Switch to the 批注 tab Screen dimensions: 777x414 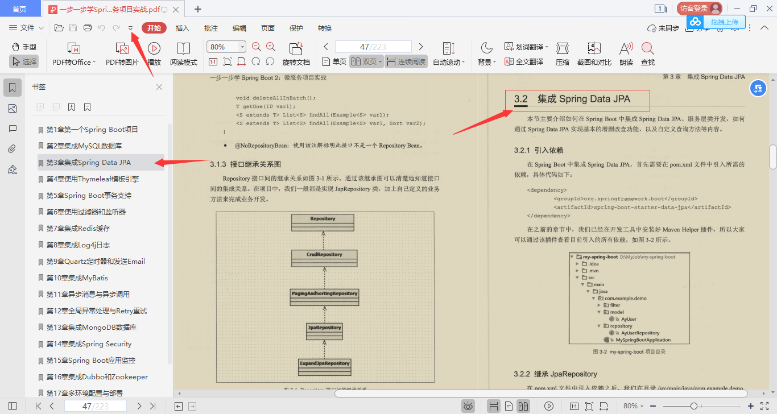pos(211,28)
